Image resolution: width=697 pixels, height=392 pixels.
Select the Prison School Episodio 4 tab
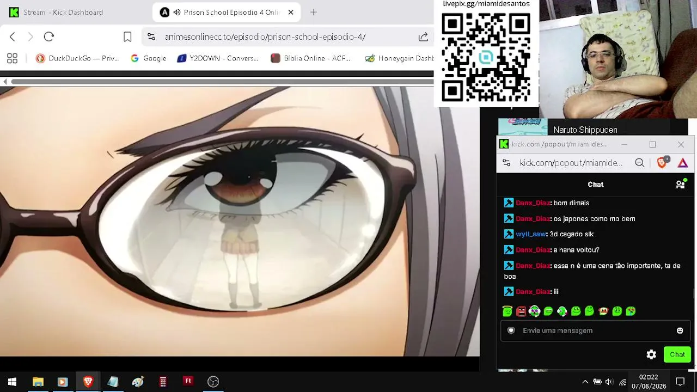(226, 12)
